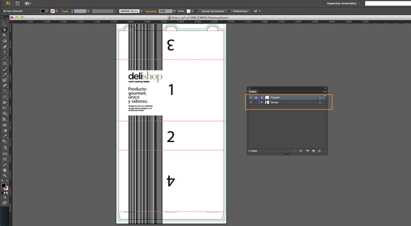
Task: Expand the Troquel layer contents
Action: 262,98
